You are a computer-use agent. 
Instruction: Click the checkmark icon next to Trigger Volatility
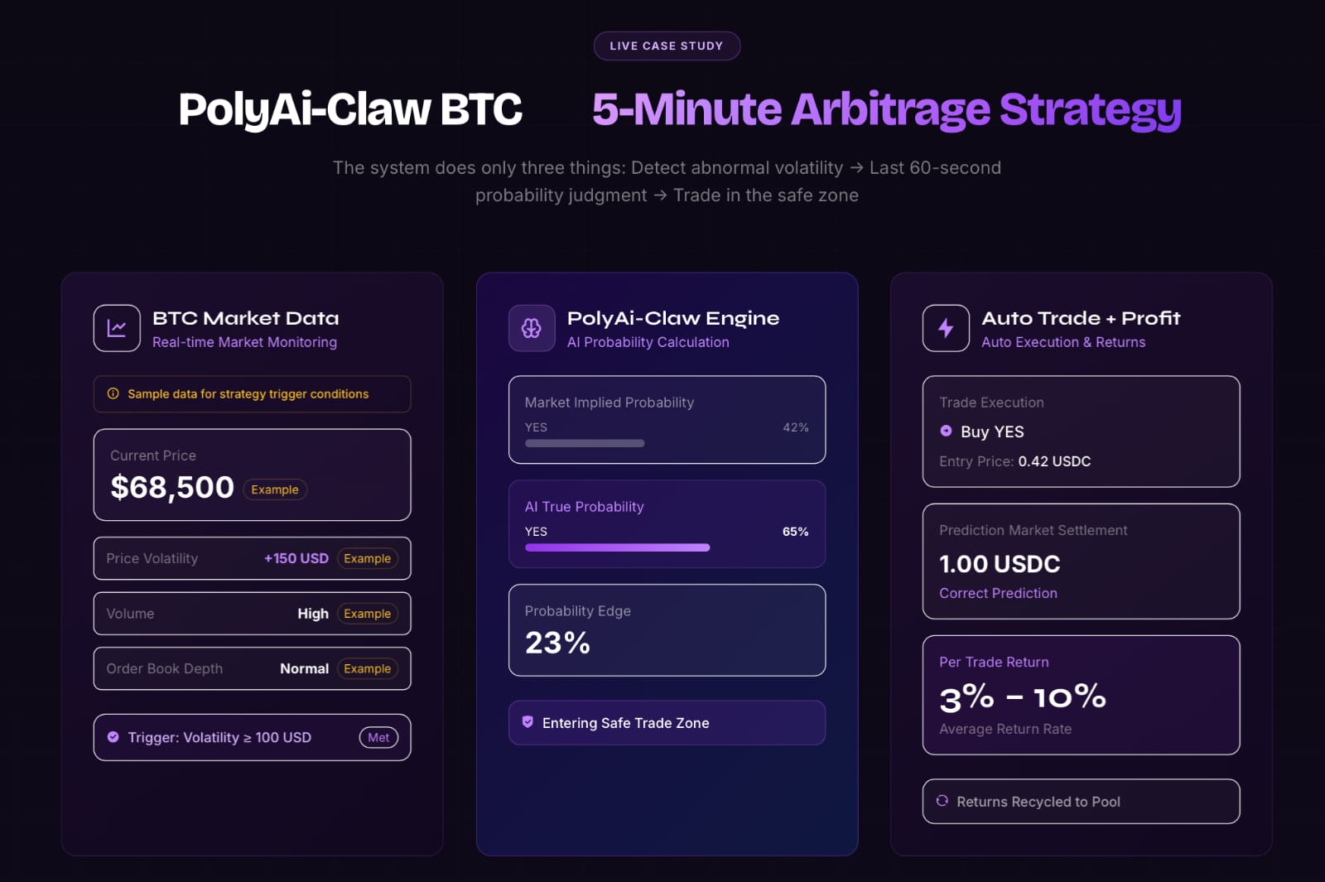[113, 737]
